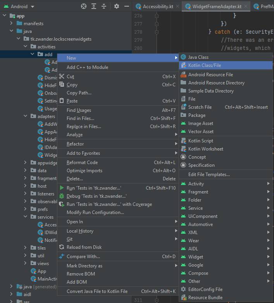Choose Delete... in context menu
This screenshot has height=303, width=274.
click(x=118, y=178)
